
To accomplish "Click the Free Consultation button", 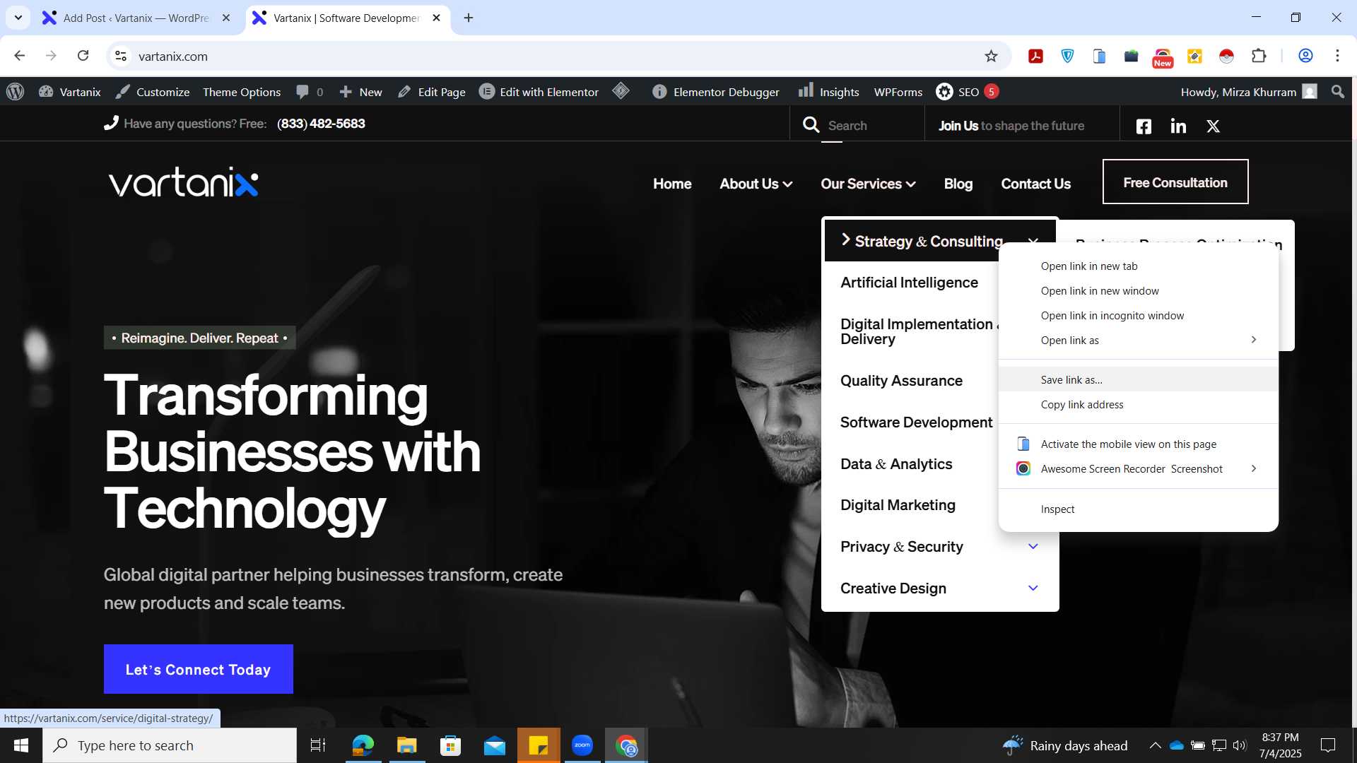I will (x=1175, y=182).
